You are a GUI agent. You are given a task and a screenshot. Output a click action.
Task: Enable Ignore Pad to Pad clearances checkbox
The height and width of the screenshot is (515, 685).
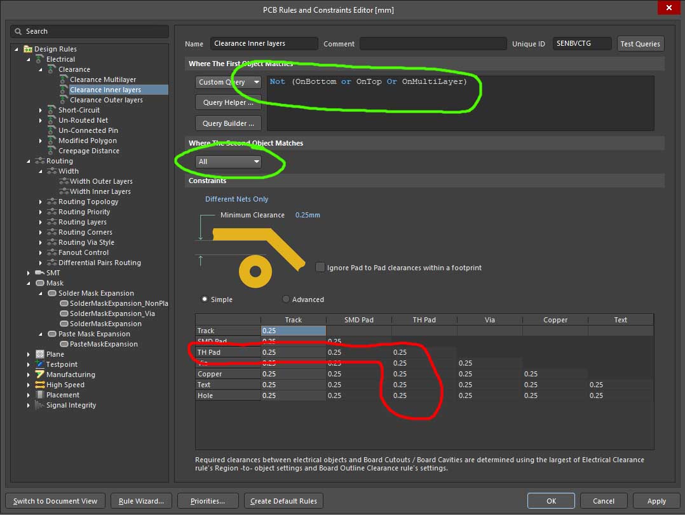click(320, 268)
